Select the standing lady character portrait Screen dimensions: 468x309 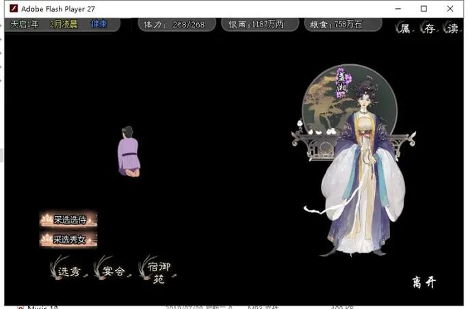click(363, 178)
